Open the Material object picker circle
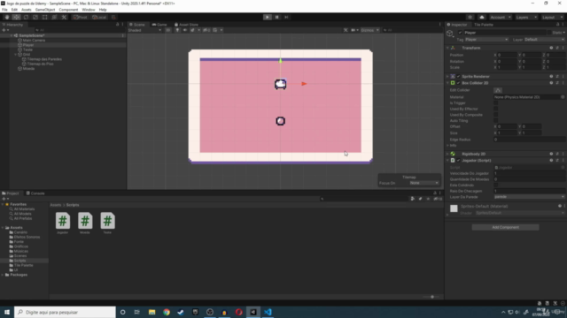Viewport: 567px width, 318px height. point(563,97)
